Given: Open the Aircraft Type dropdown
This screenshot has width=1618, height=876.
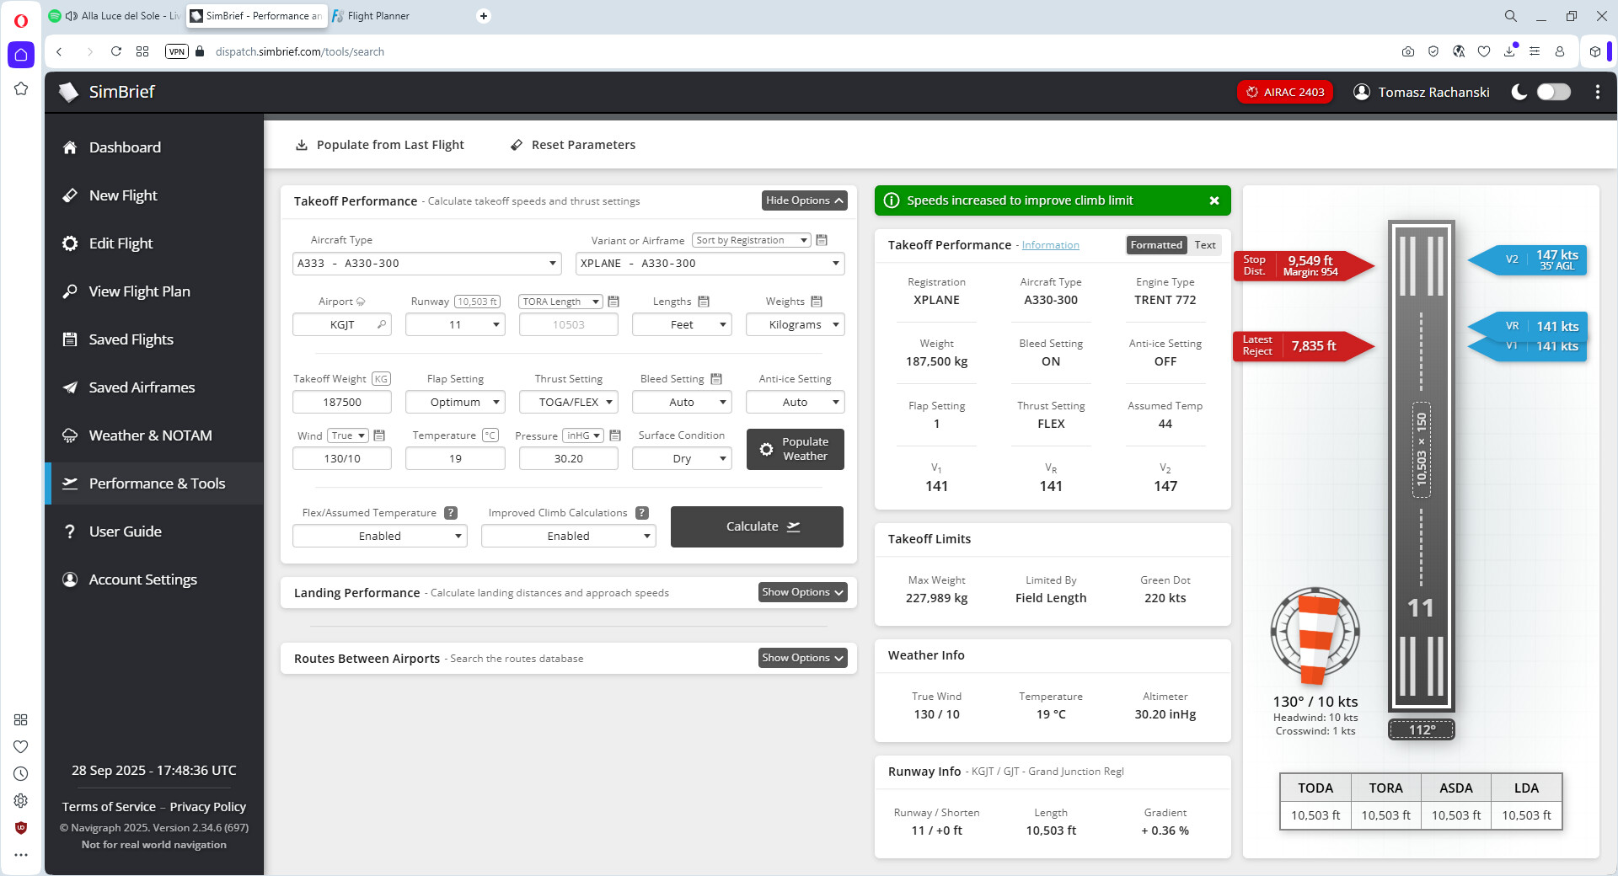Looking at the screenshot, I should [427, 264].
